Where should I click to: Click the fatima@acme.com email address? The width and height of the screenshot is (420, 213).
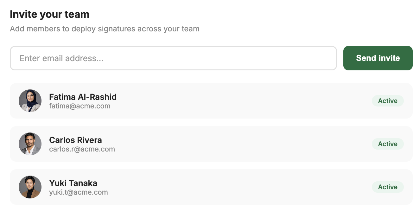pos(80,106)
